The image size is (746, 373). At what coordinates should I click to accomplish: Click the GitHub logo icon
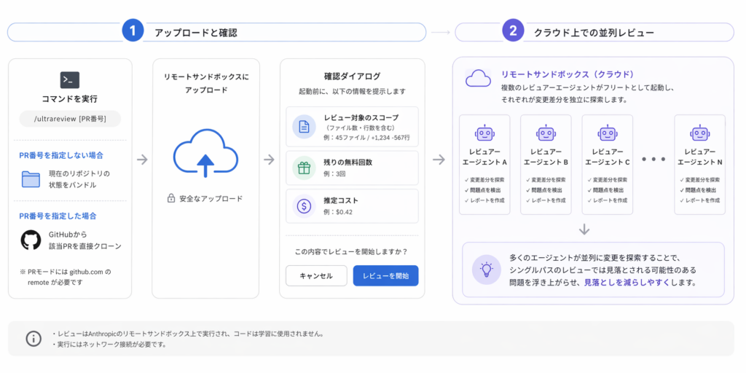click(31, 240)
